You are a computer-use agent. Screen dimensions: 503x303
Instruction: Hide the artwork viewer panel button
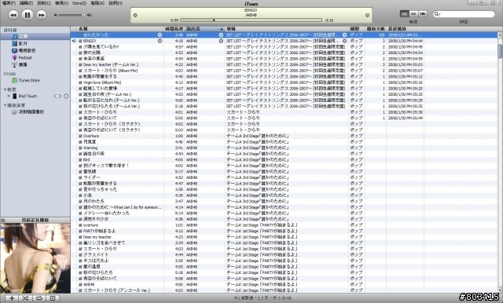click(x=53, y=298)
